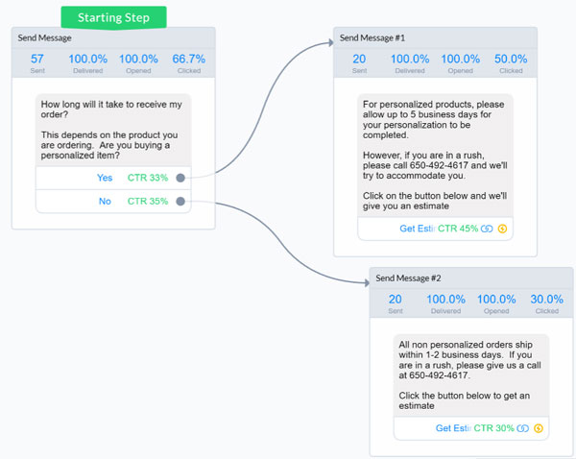Open the Get Estimate button in Message #1

click(x=417, y=229)
